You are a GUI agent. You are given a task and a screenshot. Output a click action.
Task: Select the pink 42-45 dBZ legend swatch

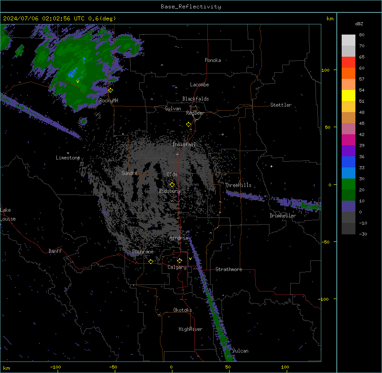tap(348, 128)
